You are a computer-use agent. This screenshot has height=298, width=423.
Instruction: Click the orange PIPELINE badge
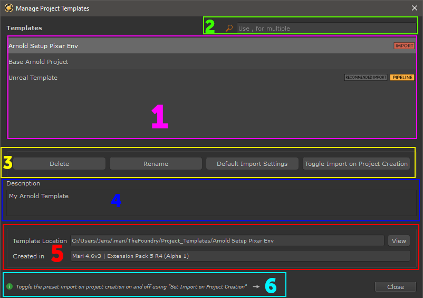(402, 78)
